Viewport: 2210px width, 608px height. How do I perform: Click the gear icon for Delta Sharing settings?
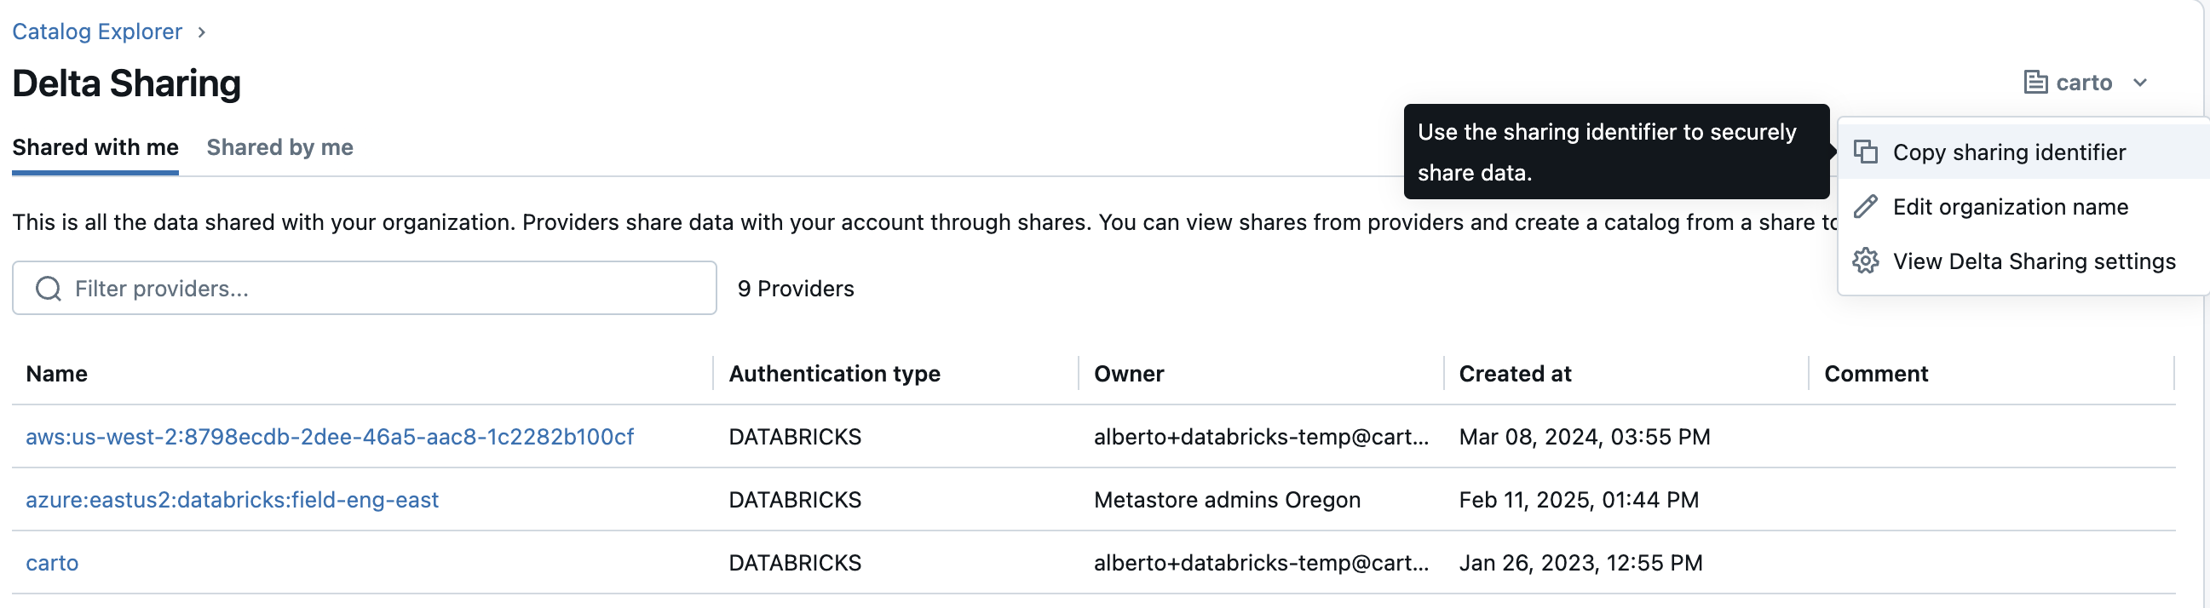tap(1865, 261)
